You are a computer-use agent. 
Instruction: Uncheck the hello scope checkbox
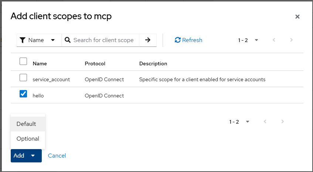pos(23,94)
